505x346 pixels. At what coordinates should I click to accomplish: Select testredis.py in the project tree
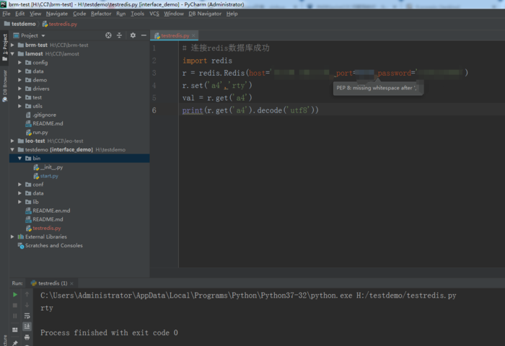tap(43, 228)
